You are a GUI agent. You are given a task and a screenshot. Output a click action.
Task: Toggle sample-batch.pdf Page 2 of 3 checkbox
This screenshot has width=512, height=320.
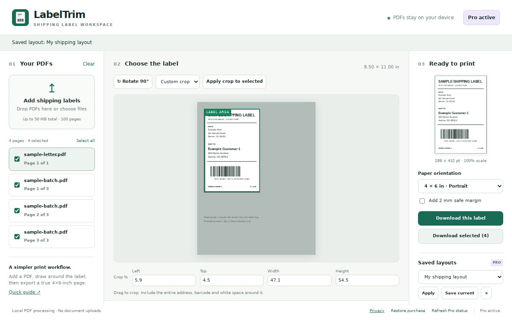tap(17, 211)
